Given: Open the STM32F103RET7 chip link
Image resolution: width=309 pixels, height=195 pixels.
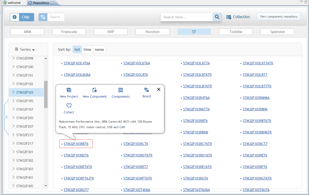Looking at the screenshot, I should 136,167.
